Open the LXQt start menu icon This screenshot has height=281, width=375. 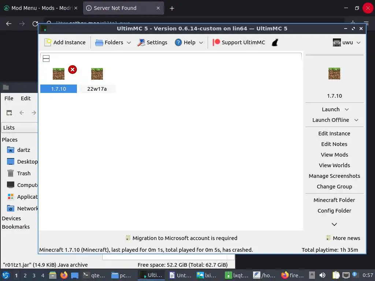tap(6, 275)
